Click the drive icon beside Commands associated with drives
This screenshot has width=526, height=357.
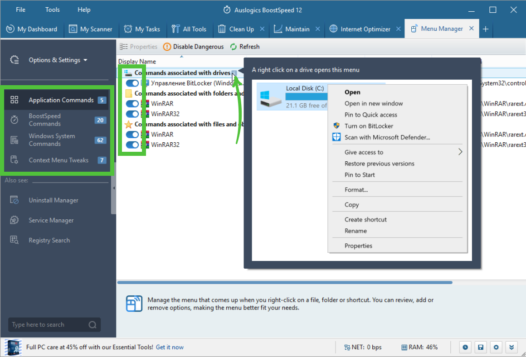coord(127,73)
